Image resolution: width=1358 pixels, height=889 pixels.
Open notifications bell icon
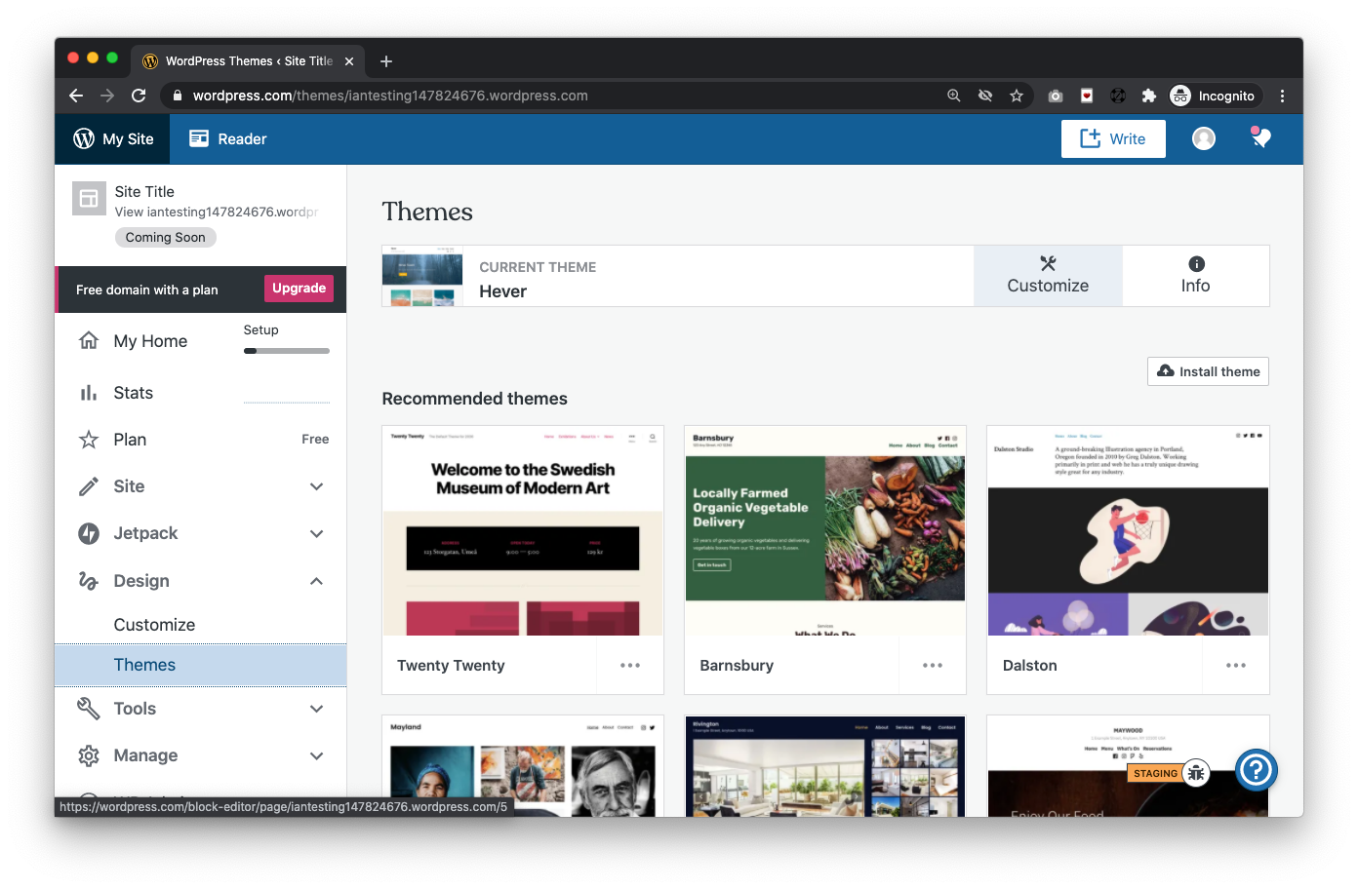tap(1261, 138)
